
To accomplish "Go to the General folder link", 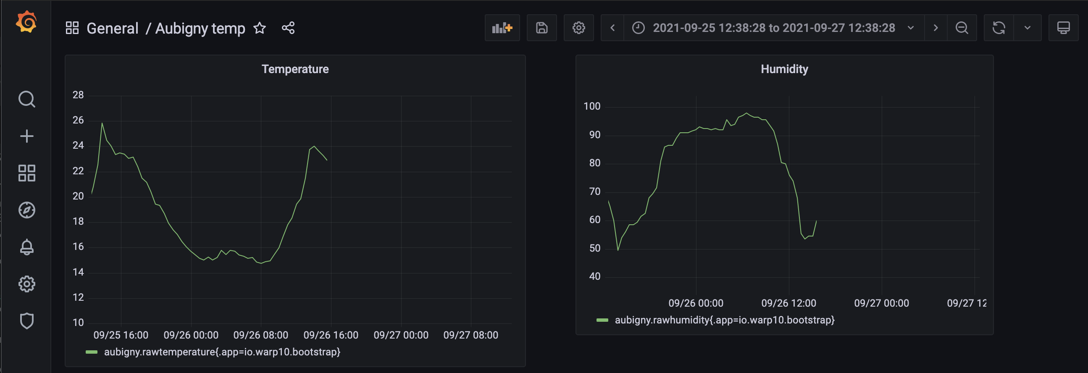I will point(112,28).
